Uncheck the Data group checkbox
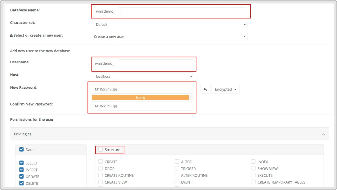This screenshot has height=190, width=337. (22, 150)
